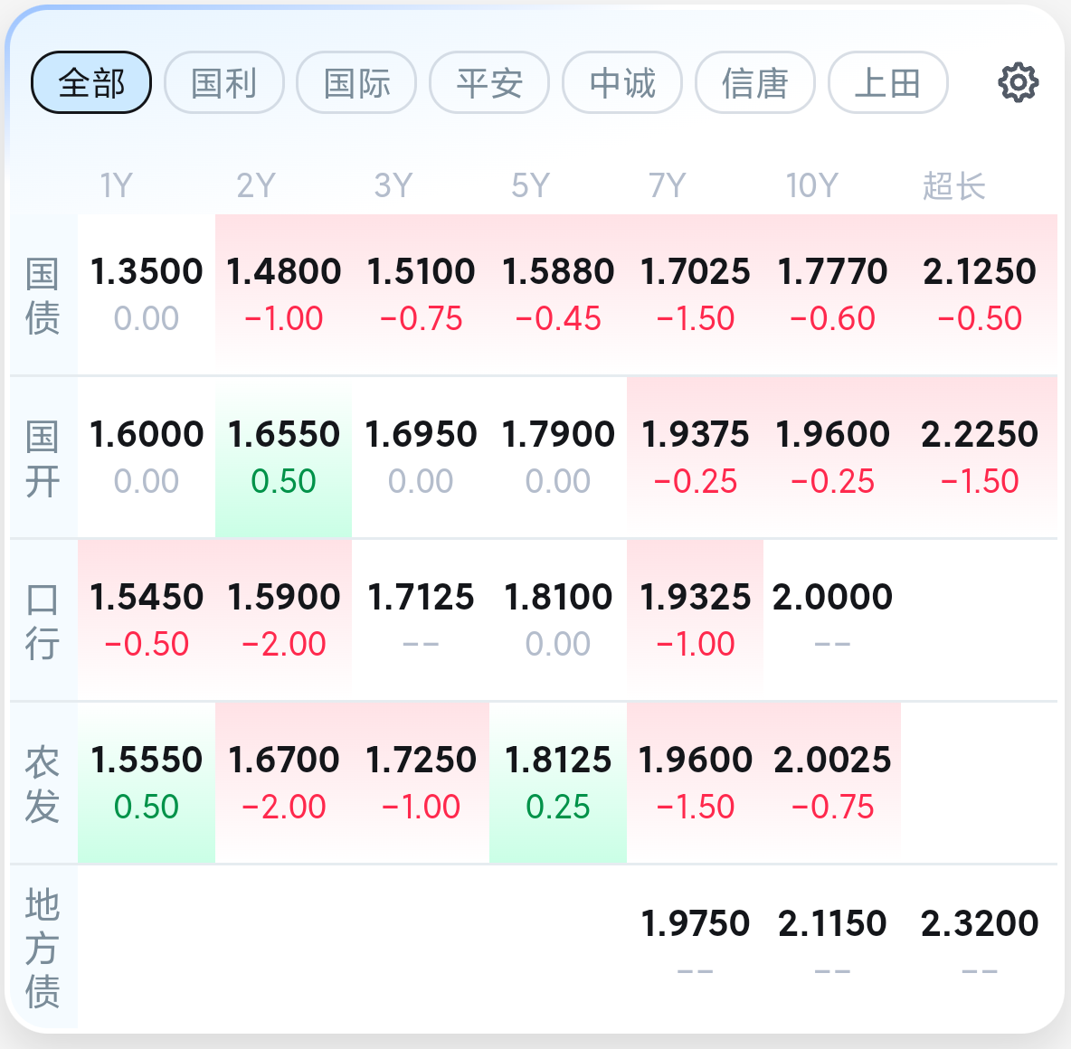Switch to the 国利 tab
The image size is (1071, 1049).
pos(224,82)
